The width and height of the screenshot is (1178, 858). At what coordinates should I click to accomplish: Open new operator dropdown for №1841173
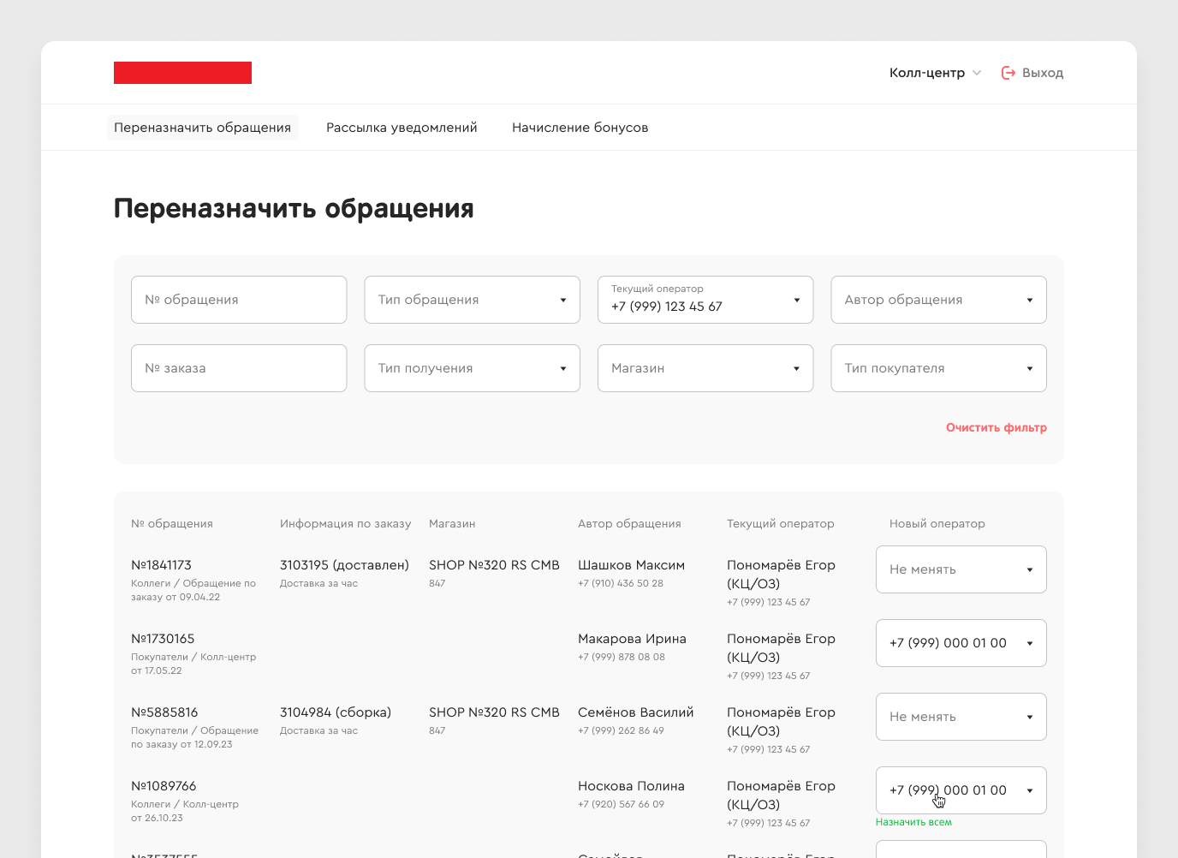point(961,569)
